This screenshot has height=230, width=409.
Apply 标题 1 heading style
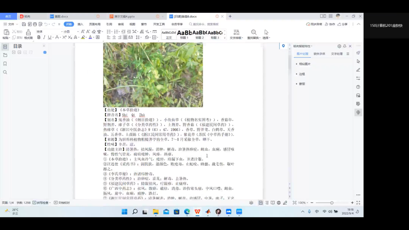click(184, 34)
